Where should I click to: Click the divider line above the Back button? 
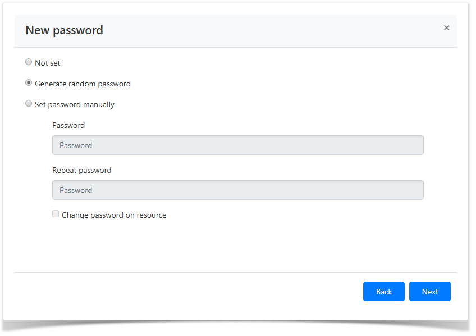click(x=236, y=273)
